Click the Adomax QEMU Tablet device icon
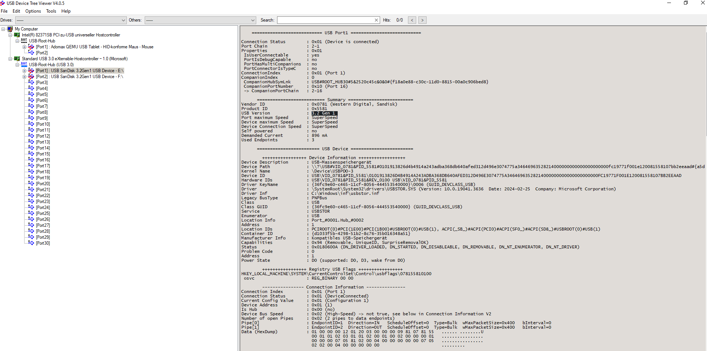This screenshot has width=707, height=351. (31, 47)
